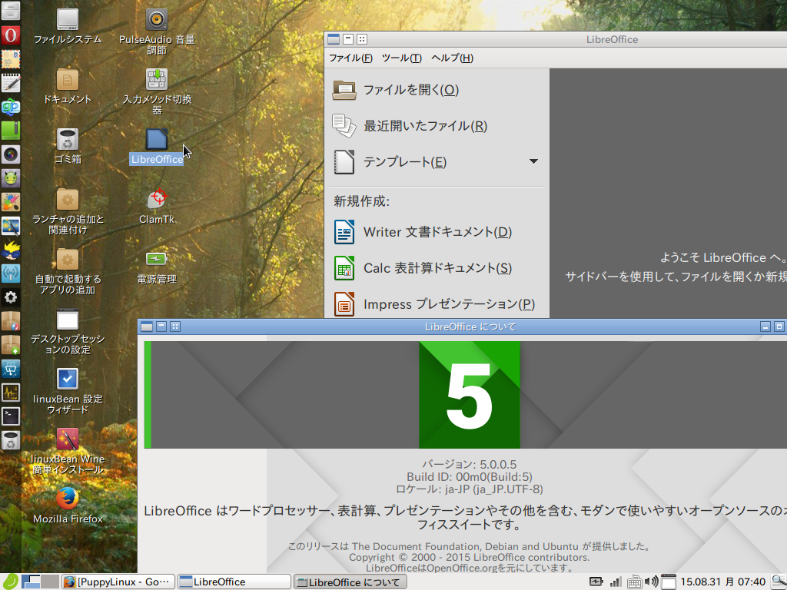The height and width of the screenshot is (590, 787).
Task: Click the Build ID: 00m0(Build:5) text
Action: tap(470, 476)
